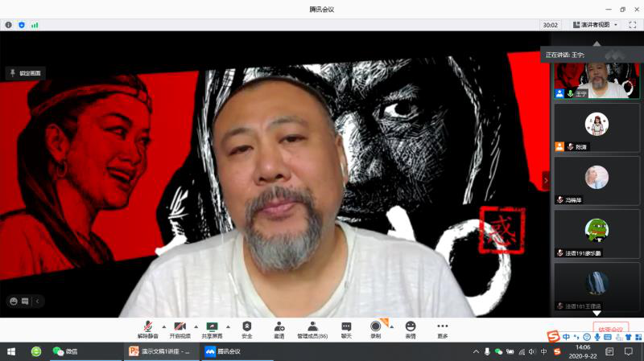
Task: Open the 演讲者视图 view layout dropdown
Action: click(596, 25)
